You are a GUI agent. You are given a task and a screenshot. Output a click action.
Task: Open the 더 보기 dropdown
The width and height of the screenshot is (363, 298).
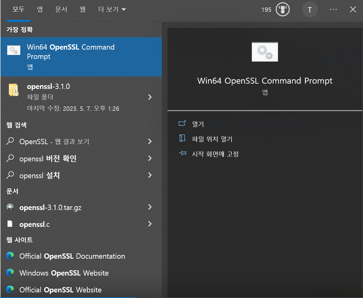pos(112,9)
